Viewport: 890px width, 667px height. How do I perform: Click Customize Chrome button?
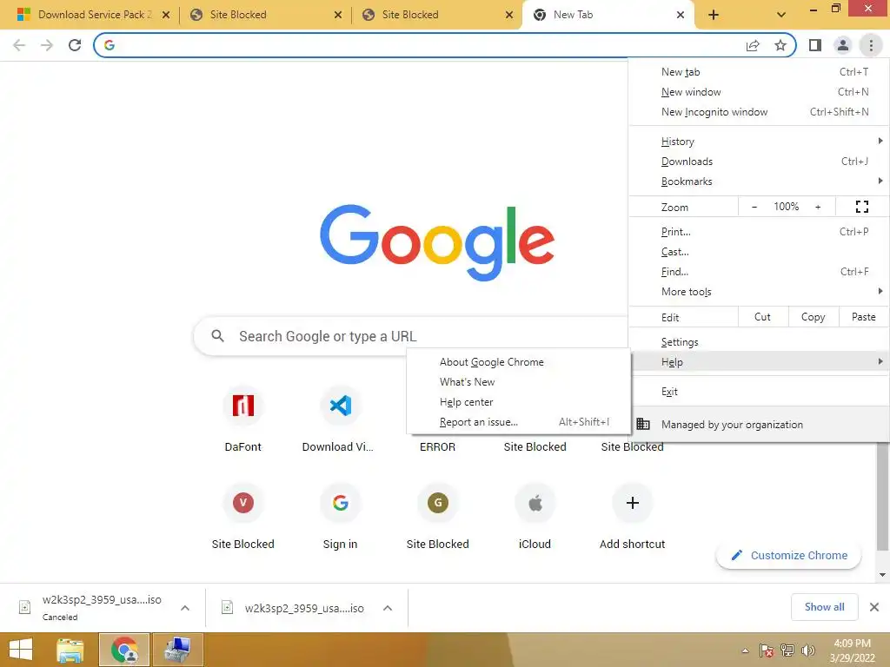(789, 555)
